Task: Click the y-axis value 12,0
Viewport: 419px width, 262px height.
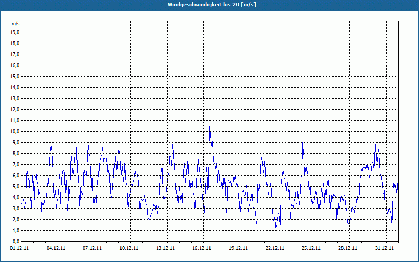Action: (15, 109)
